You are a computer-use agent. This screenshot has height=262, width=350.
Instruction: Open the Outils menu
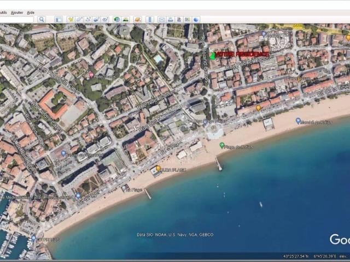click(3, 13)
